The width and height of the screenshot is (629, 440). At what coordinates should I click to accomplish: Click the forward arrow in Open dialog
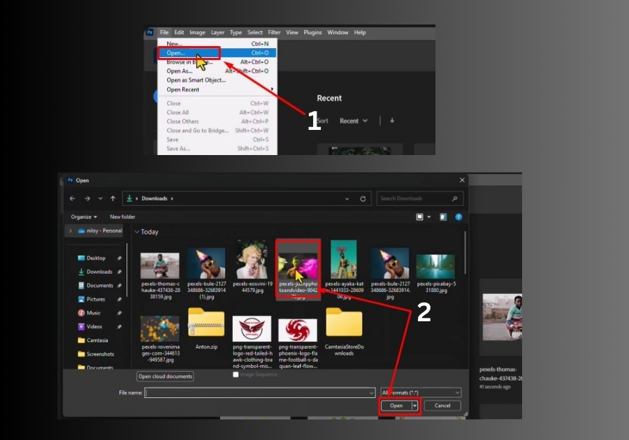click(87, 198)
